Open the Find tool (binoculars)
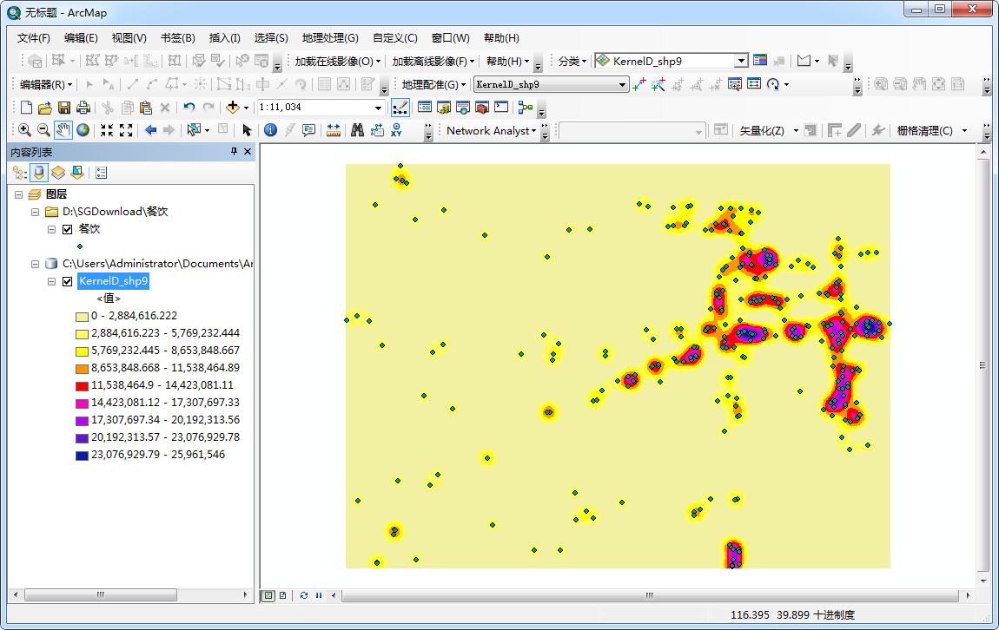 click(x=358, y=129)
